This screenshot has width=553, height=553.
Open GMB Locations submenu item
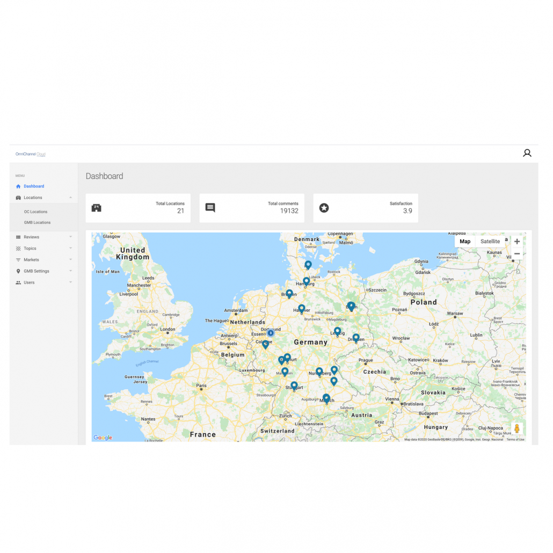click(37, 222)
